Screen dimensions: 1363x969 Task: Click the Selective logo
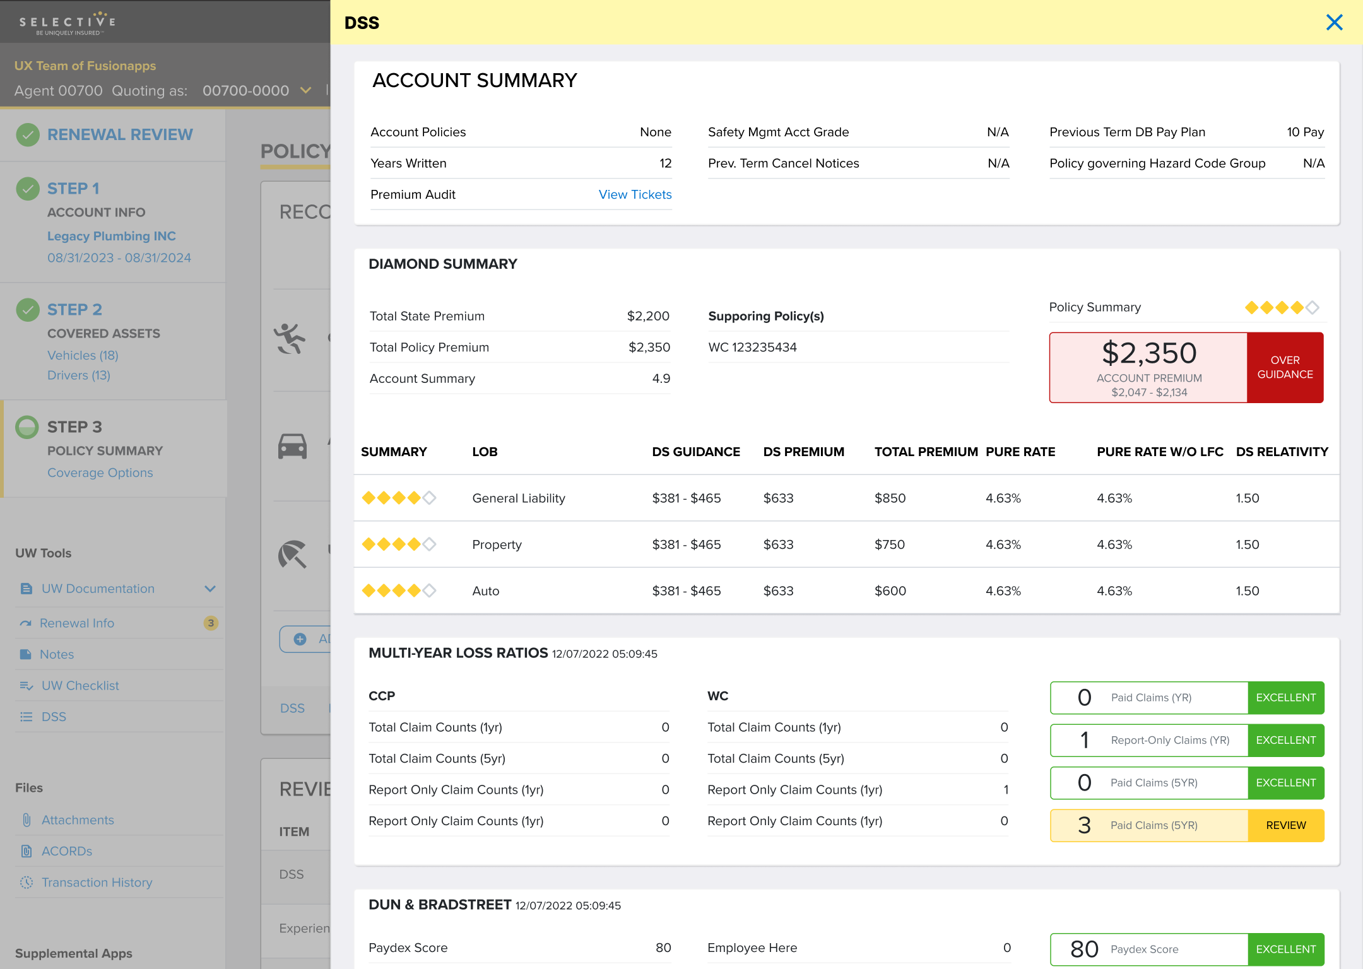click(68, 23)
